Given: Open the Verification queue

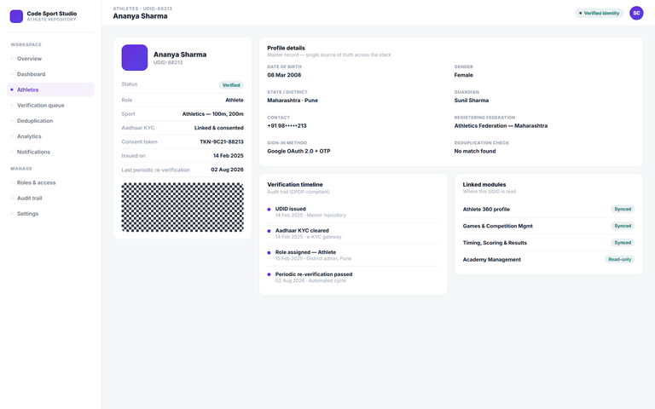Looking at the screenshot, I should coord(50,105).
